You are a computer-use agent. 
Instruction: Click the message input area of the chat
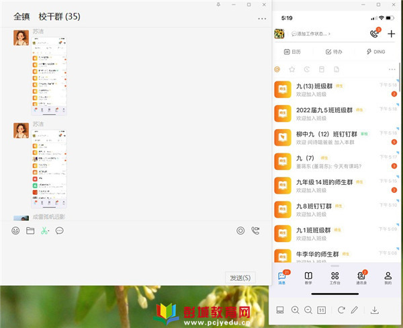click(x=136, y=253)
